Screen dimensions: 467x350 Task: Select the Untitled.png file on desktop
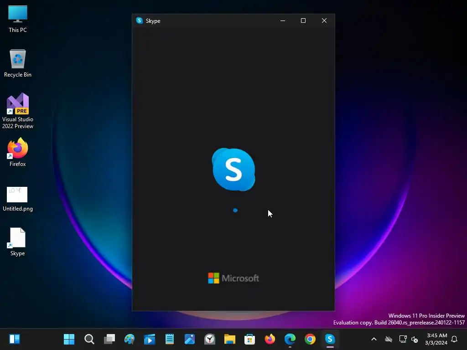click(x=18, y=199)
